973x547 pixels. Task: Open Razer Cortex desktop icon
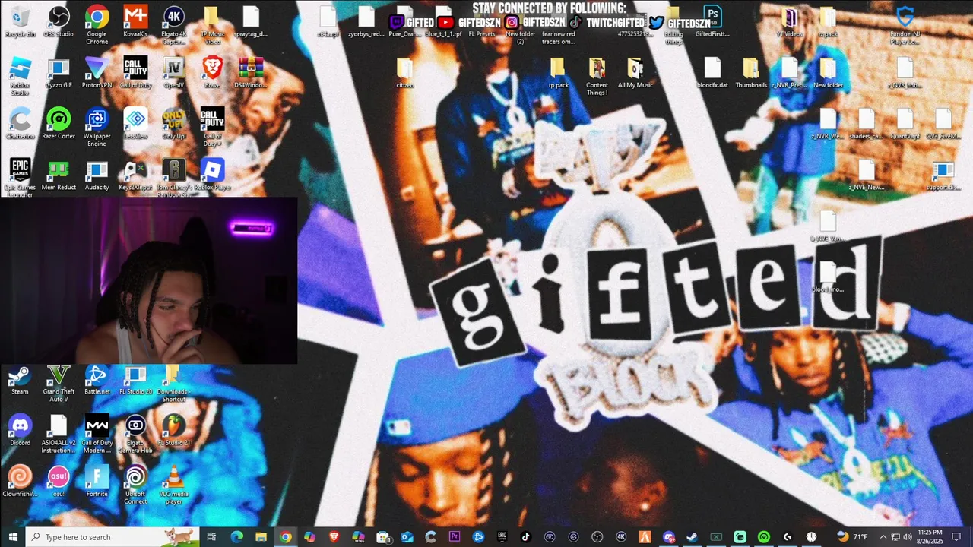[x=59, y=124]
